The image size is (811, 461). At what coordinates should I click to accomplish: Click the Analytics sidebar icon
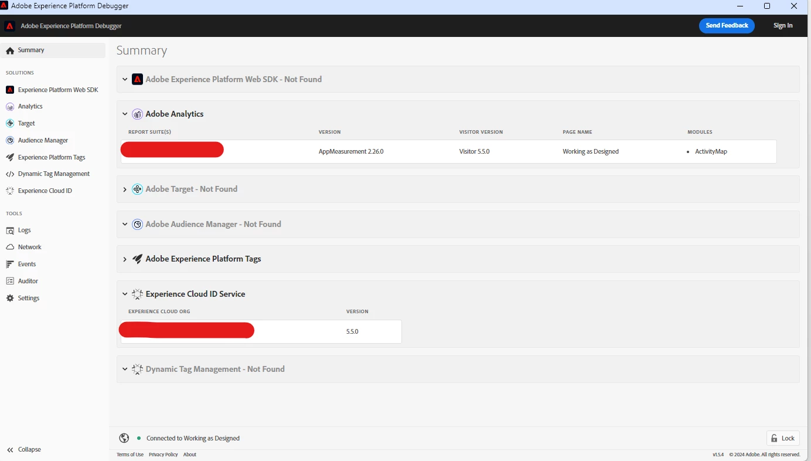10,107
